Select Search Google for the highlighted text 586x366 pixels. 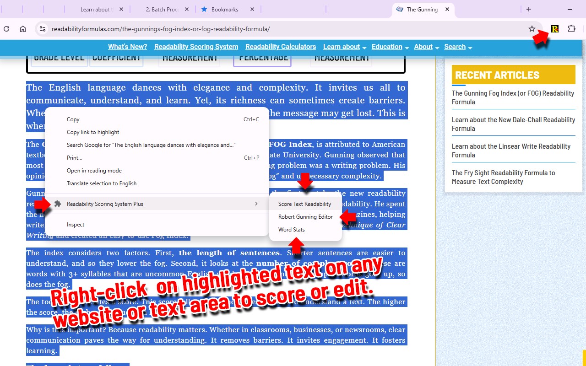point(157,145)
